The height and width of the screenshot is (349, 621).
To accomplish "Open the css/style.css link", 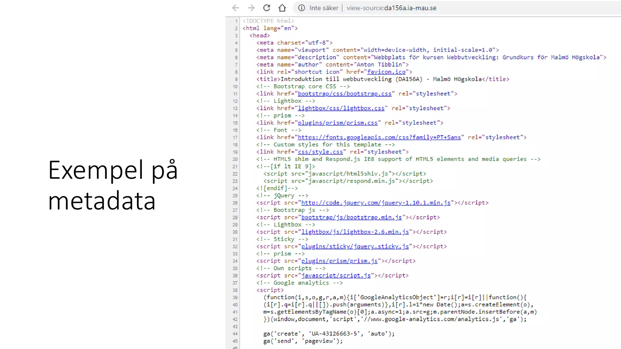I will click(320, 152).
